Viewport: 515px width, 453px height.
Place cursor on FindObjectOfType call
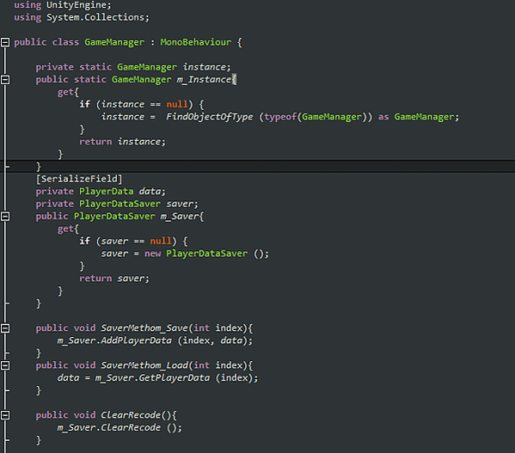click(210, 117)
